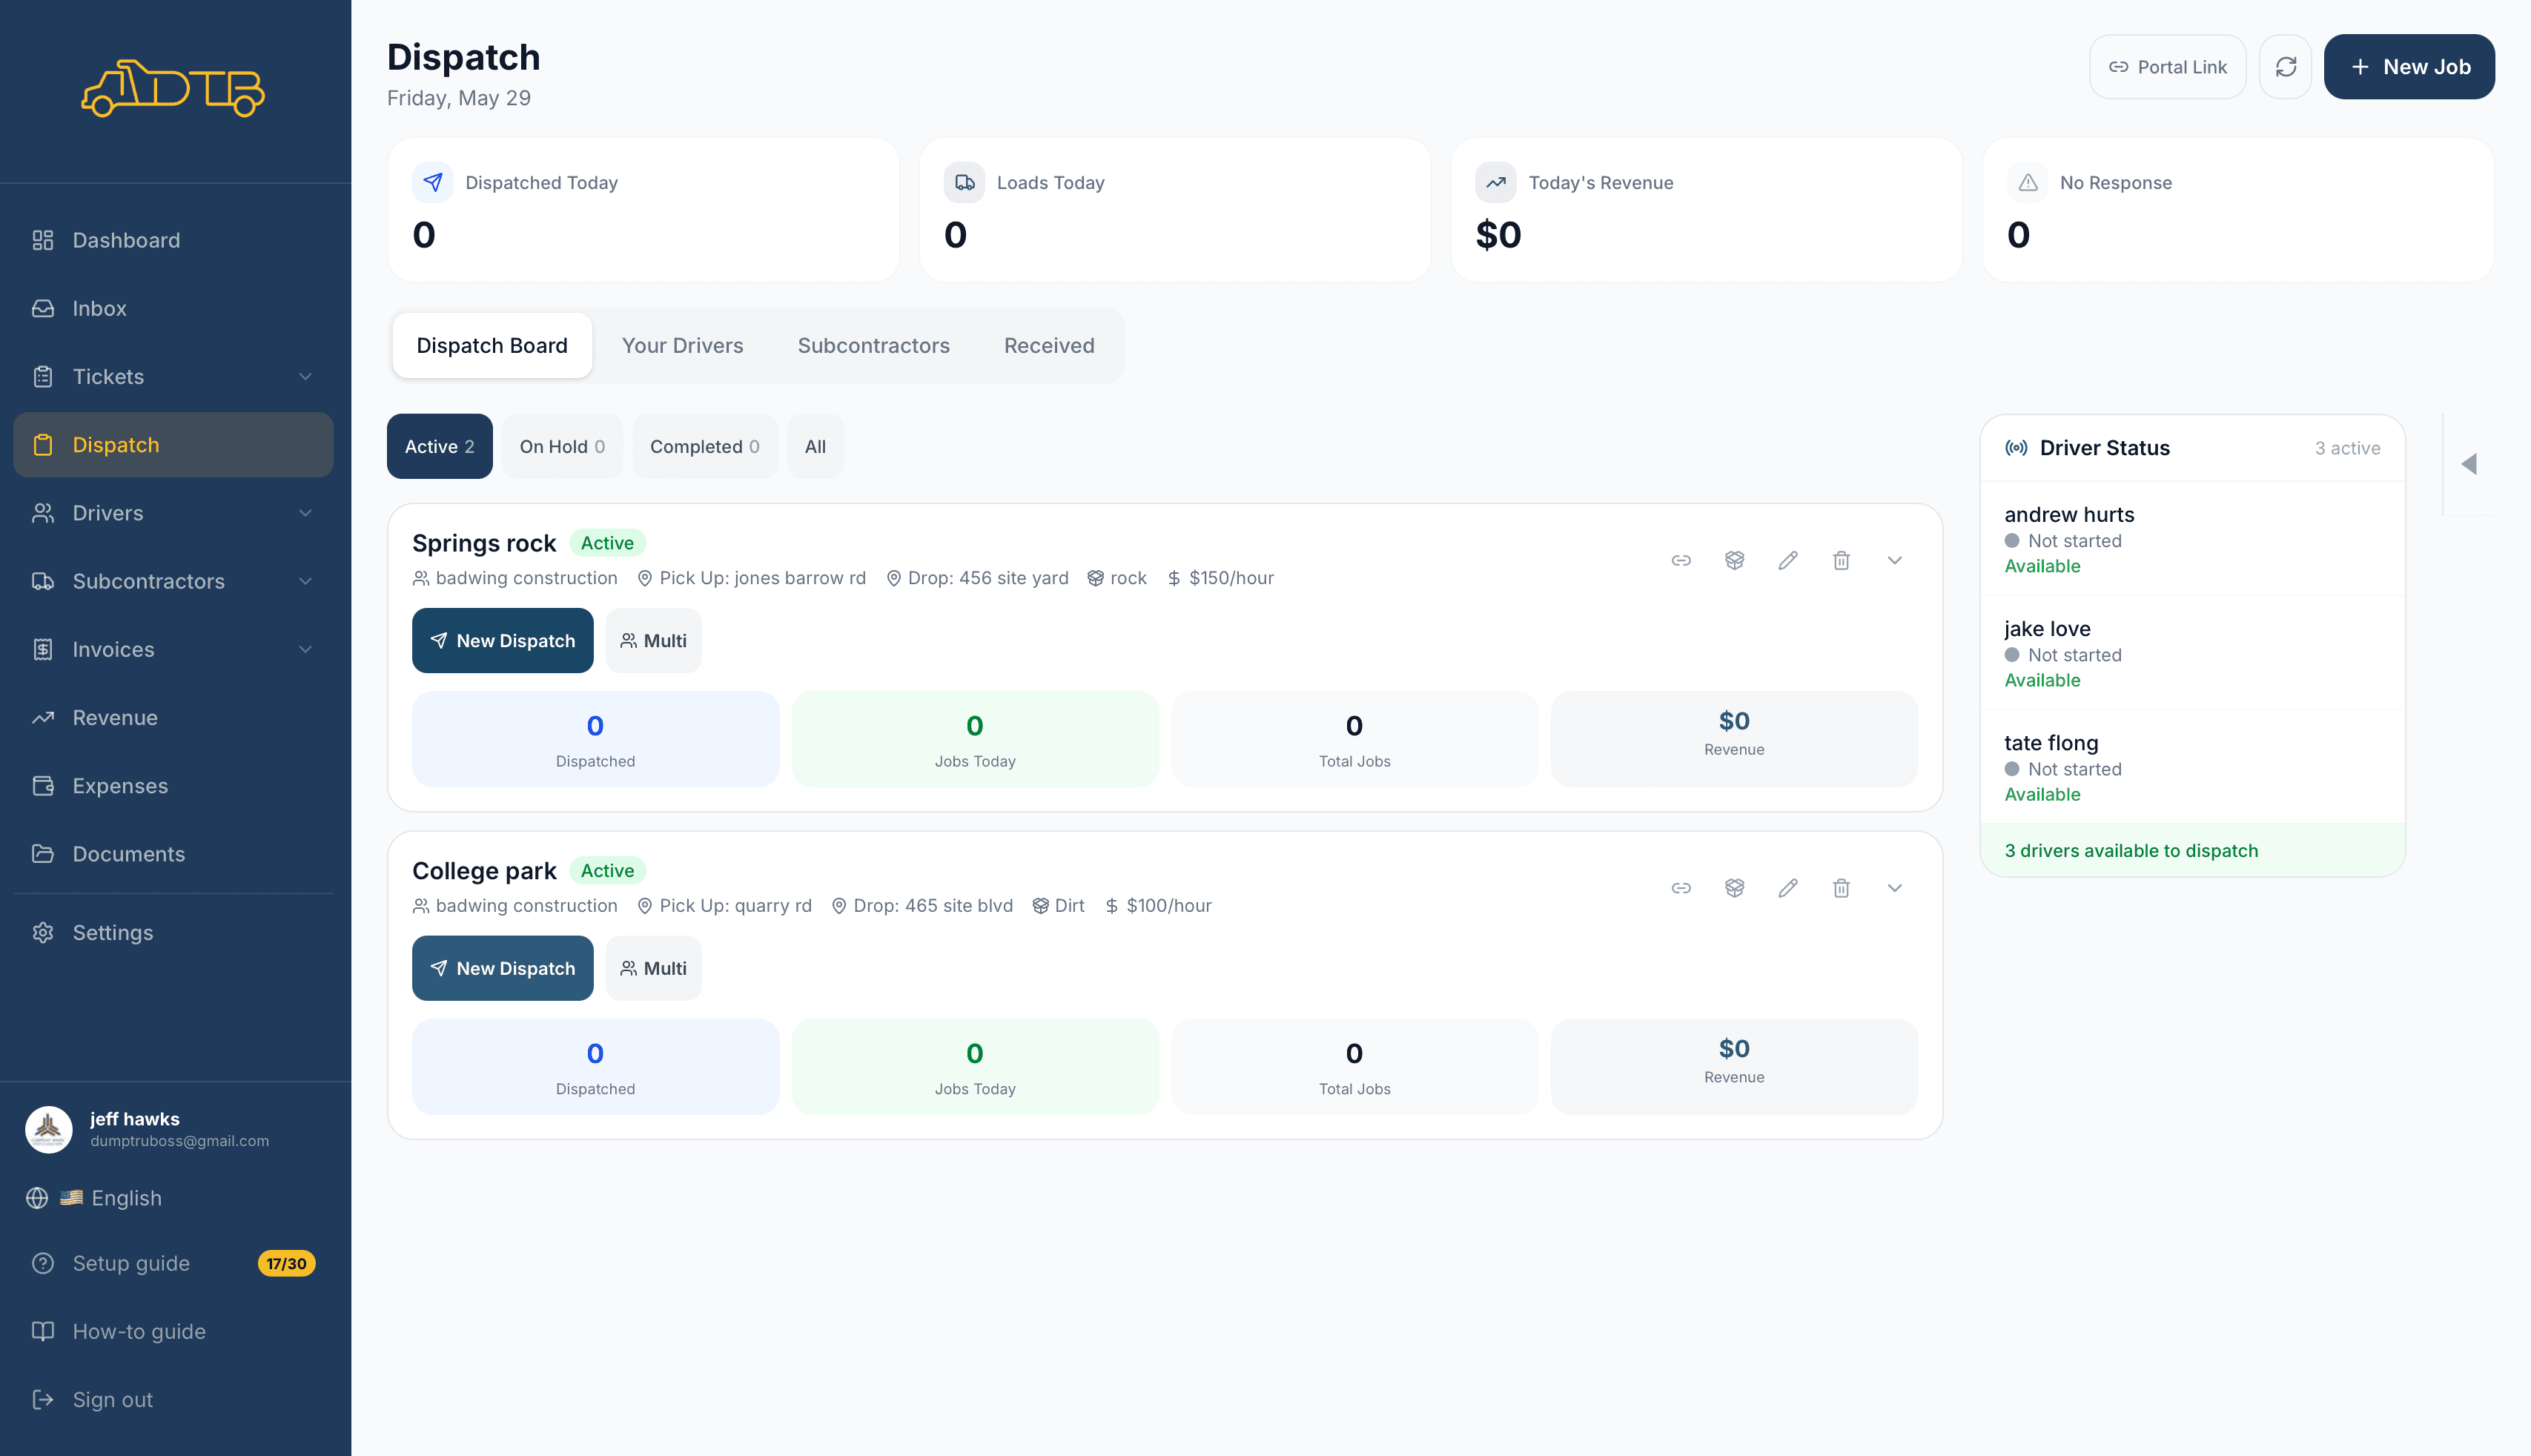Click New Dispatch on Springs rock
This screenshot has height=1456, width=2531.
(502, 640)
